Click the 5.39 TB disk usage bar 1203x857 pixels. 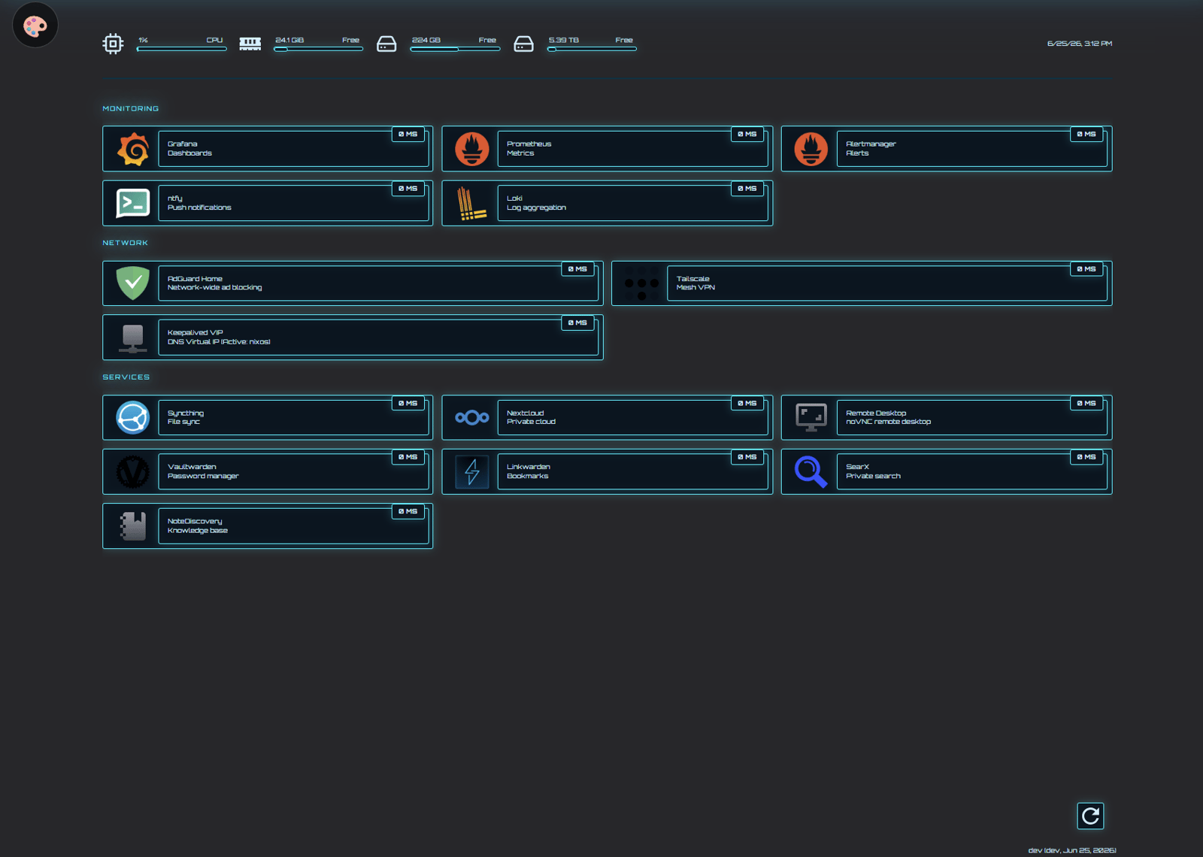point(592,49)
